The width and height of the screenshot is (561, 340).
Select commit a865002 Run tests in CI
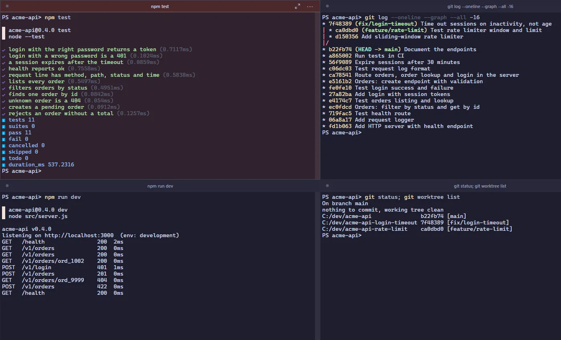366,56
